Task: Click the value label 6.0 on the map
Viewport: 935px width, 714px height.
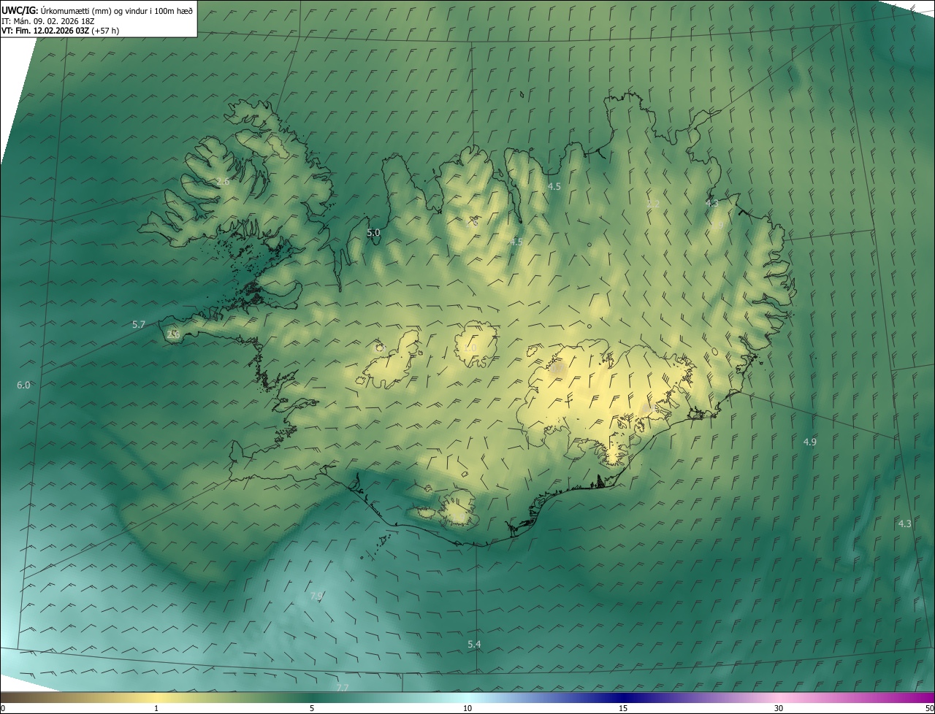Action: [23, 385]
